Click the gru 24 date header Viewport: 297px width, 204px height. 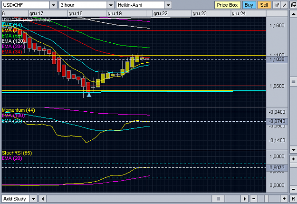click(x=239, y=14)
